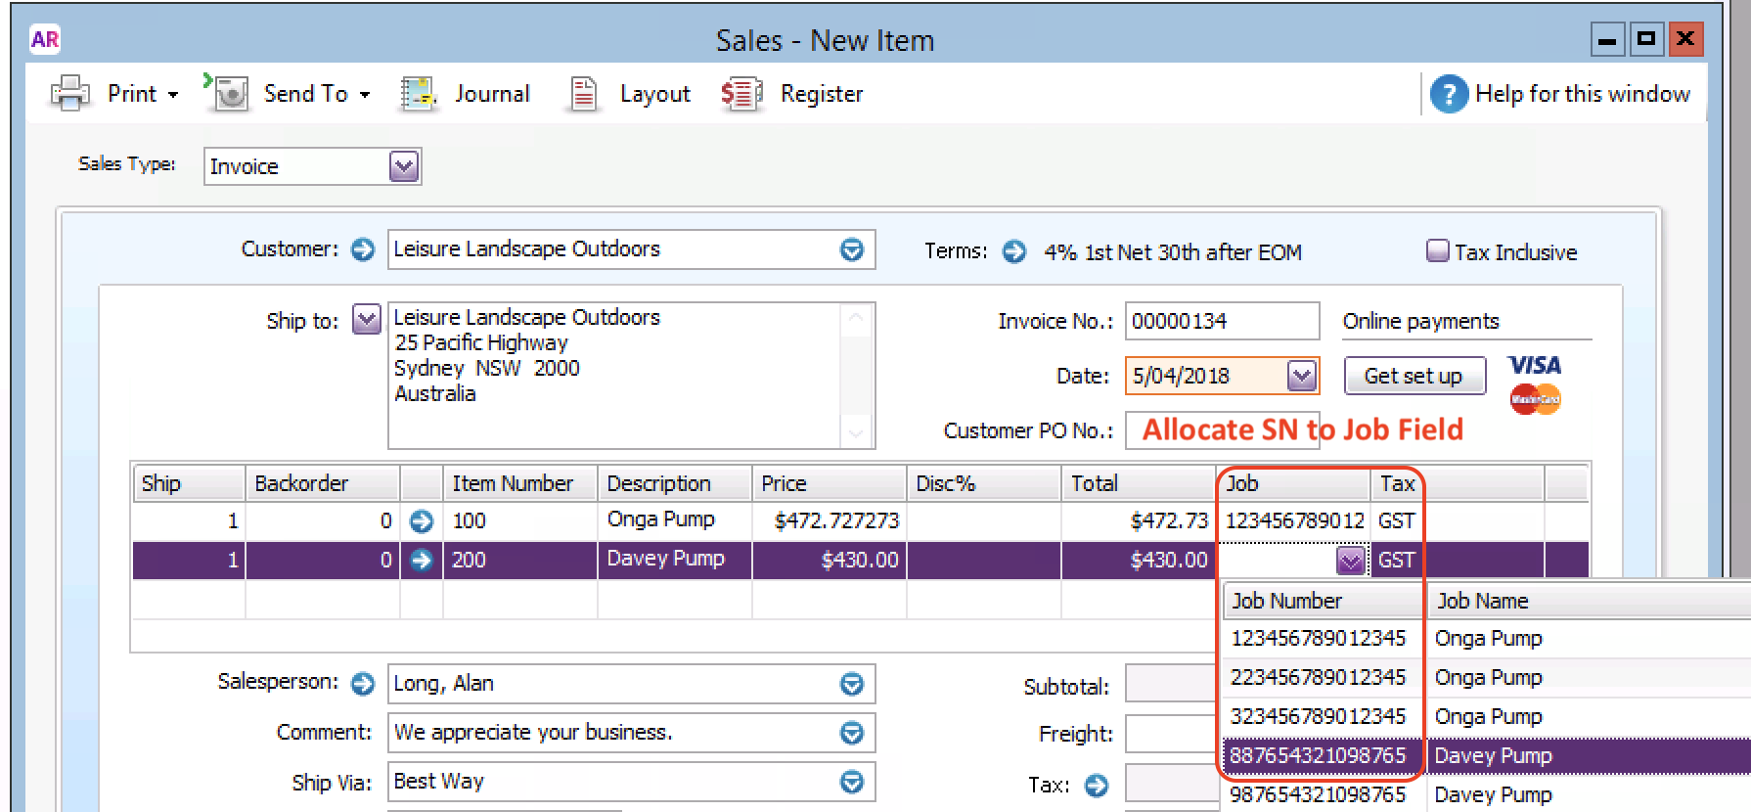Click Print toolbar label
The height and width of the screenshot is (812, 1751).
coord(132,94)
